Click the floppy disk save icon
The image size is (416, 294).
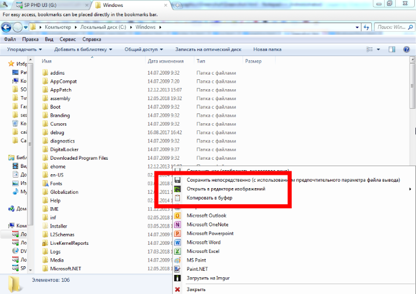click(178, 180)
